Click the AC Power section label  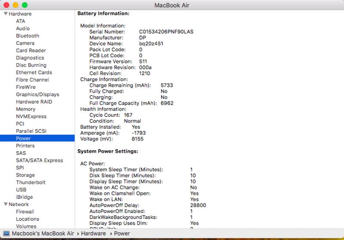tap(92, 164)
